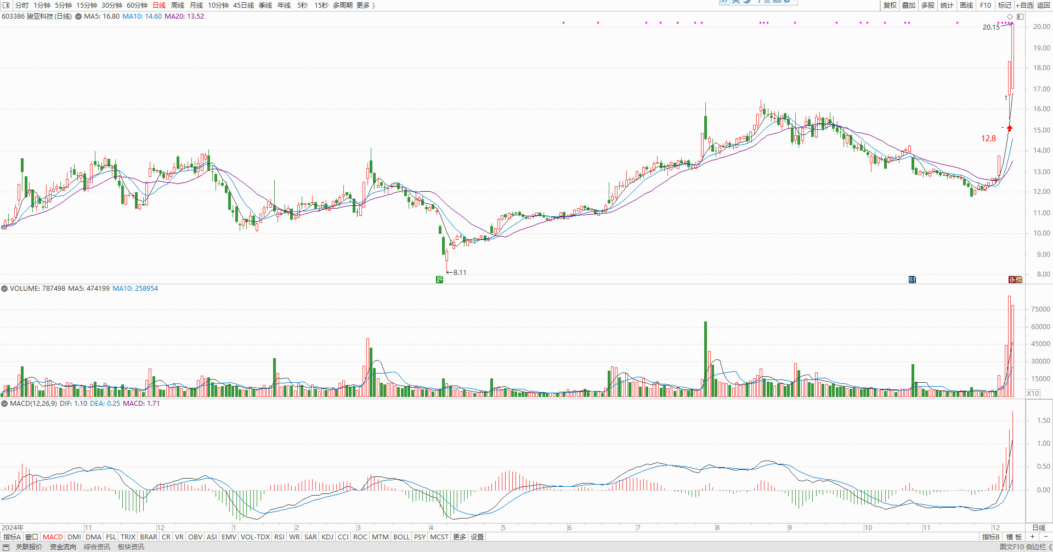Click the 复权 button
Image resolution: width=1053 pixels, height=552 pixels.
tap(890, 5)
